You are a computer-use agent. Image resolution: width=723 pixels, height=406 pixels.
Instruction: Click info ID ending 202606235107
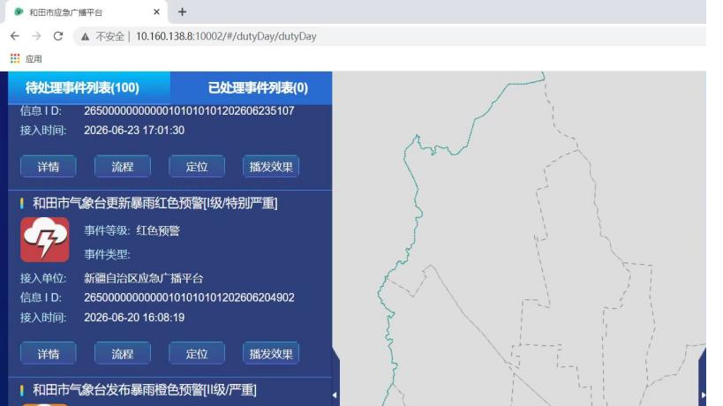189,110
